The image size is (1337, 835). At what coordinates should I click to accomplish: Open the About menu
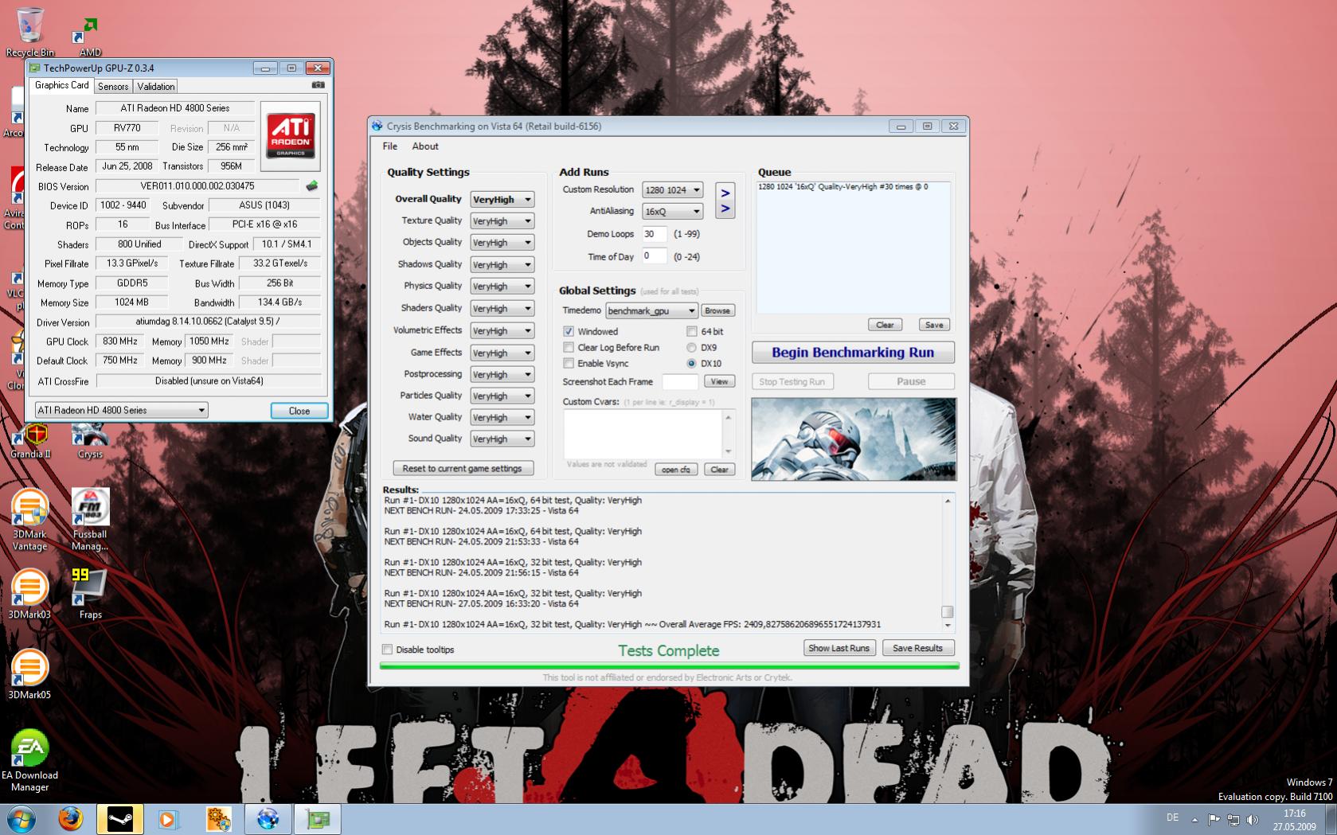coord(425,146)
